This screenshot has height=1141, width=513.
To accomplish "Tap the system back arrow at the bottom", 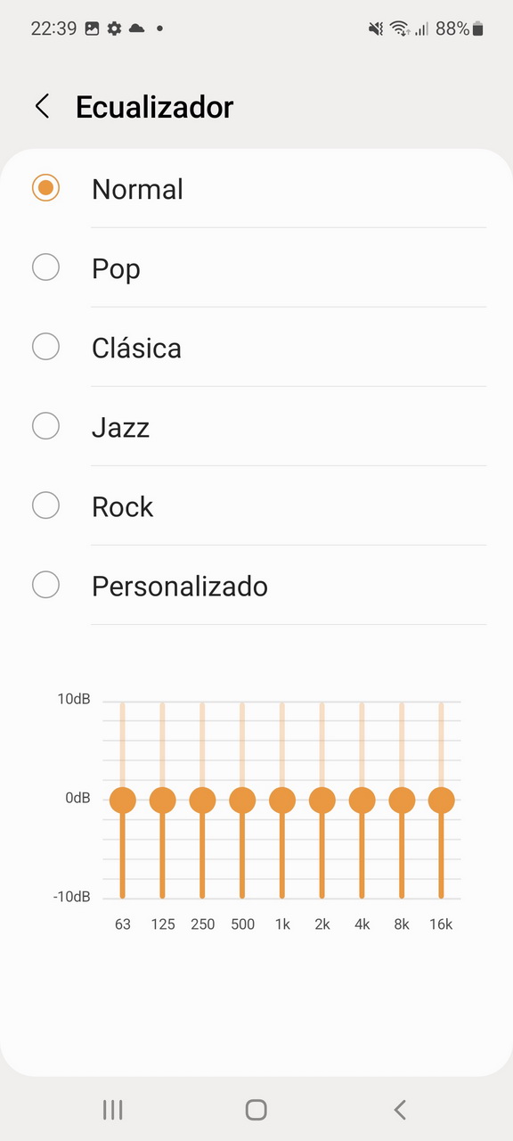I will coord(400,1109).
